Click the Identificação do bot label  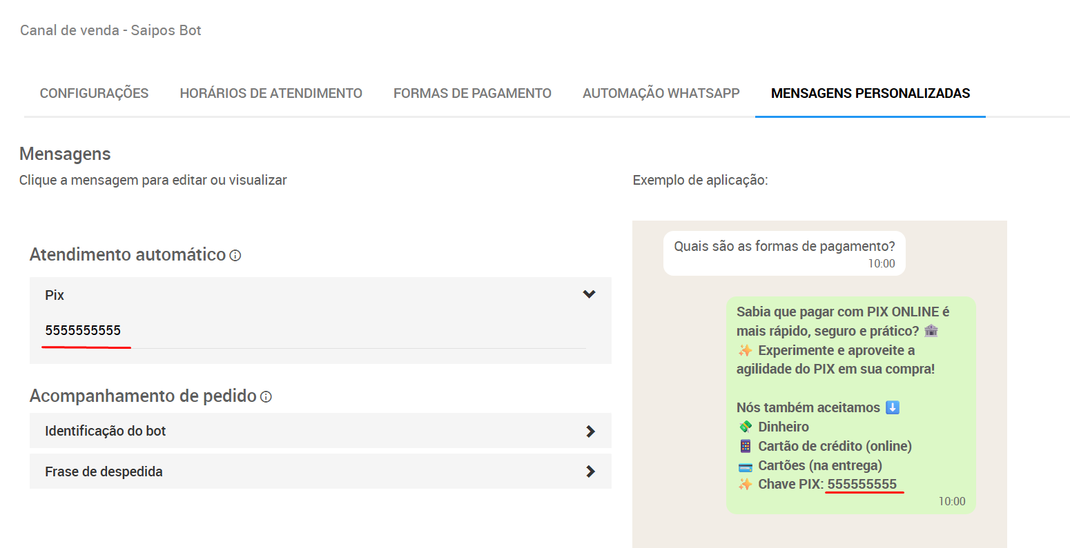(106, 431)
